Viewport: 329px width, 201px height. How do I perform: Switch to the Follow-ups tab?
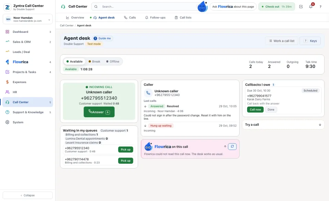155,17
